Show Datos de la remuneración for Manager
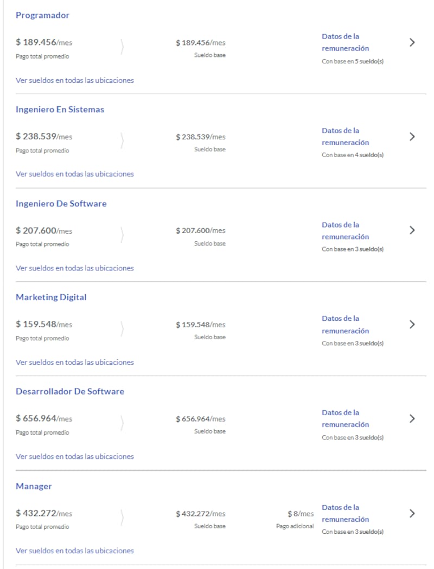This screenshot has height=569, width=434. (345, 513)
